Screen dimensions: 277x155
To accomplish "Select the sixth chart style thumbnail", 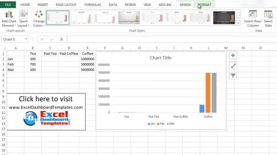I will pos(177,18).
